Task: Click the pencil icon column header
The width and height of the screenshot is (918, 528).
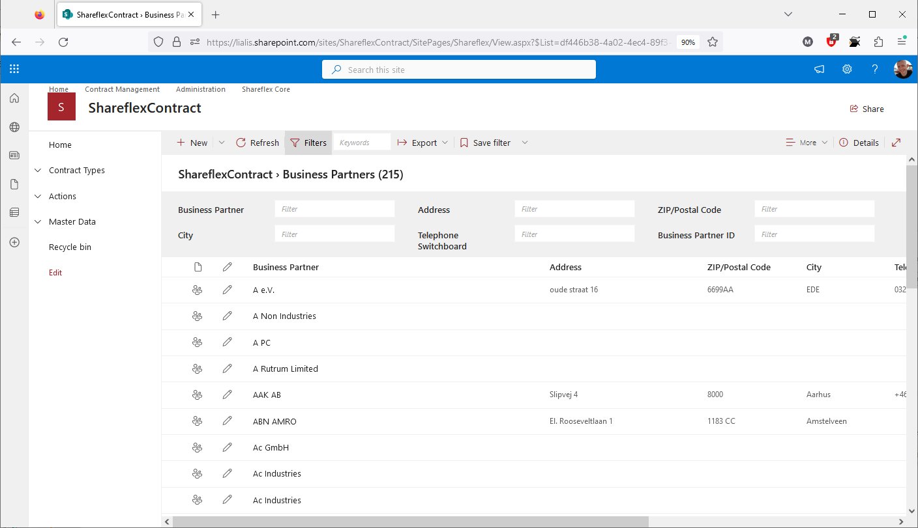Action: (x=227, y=267)
